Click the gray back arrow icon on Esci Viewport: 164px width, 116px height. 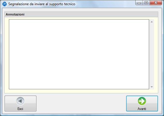coord(20,101)
